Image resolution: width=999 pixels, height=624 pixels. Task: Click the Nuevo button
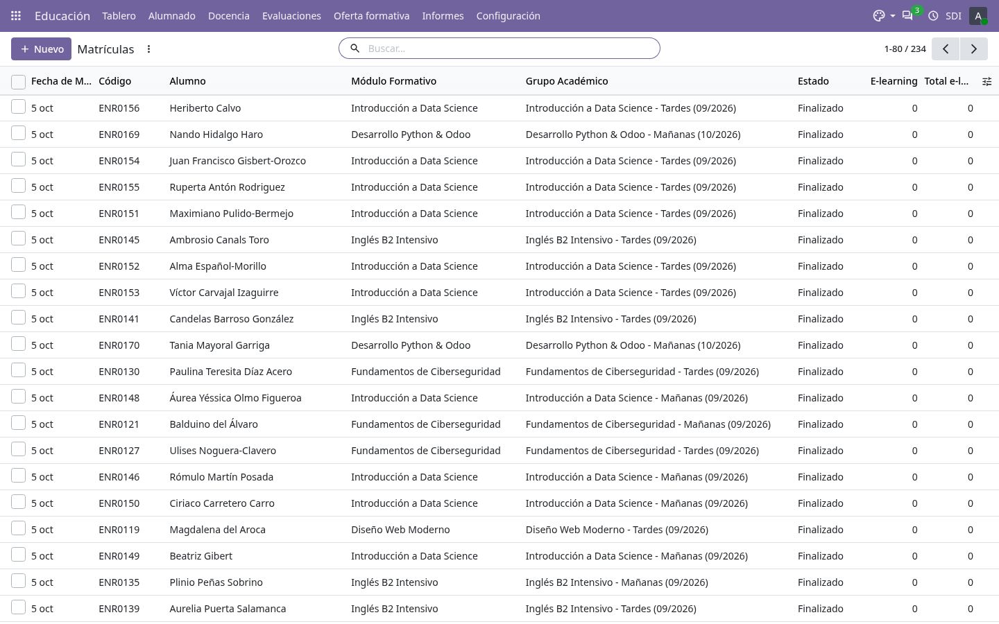[41, 49]
